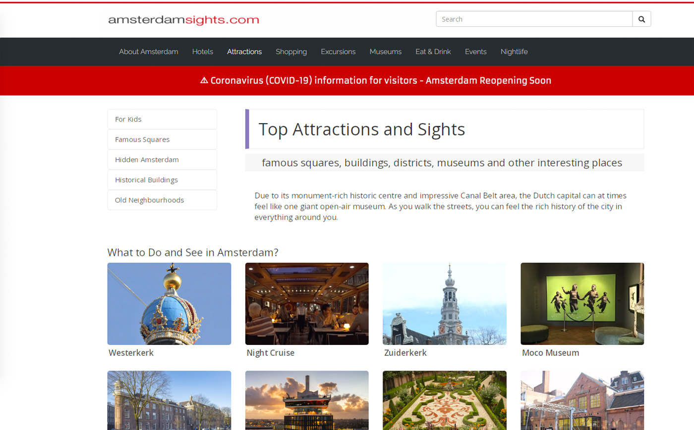Open the Shopping navigation item
The height and width of the screenshot is (430, 694).
(x=291, y=51)
